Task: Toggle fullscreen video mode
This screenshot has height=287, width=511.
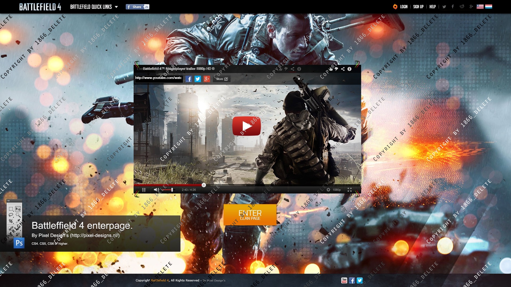Action: pos(349,190)
